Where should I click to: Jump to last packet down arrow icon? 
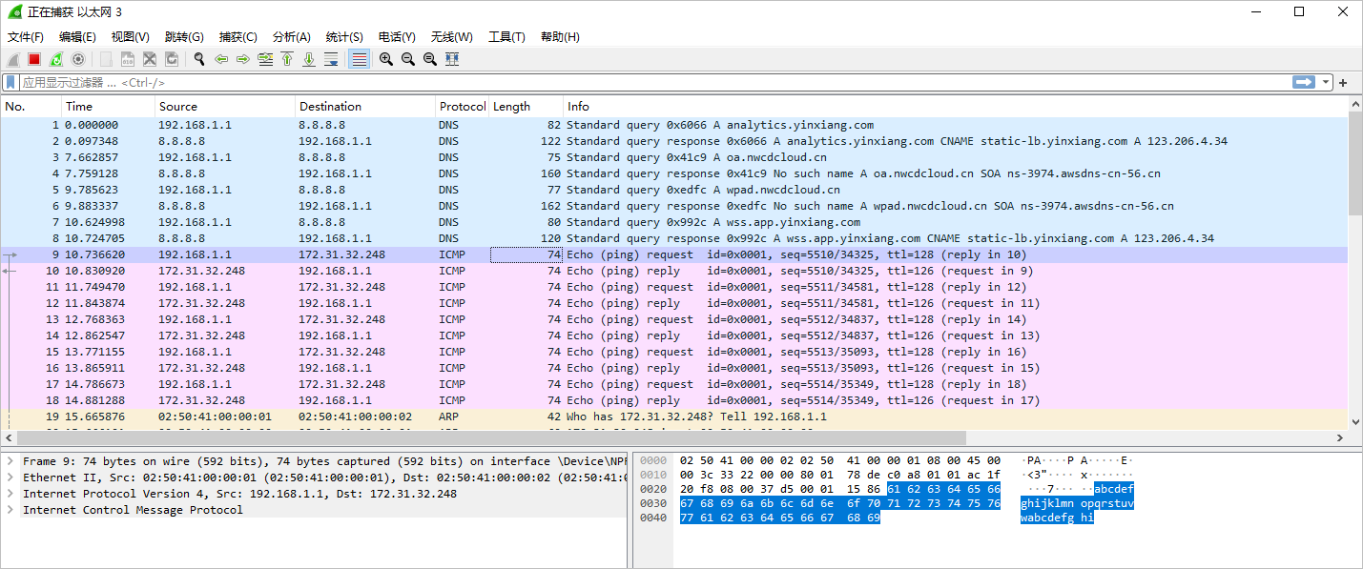click(309, 59)
